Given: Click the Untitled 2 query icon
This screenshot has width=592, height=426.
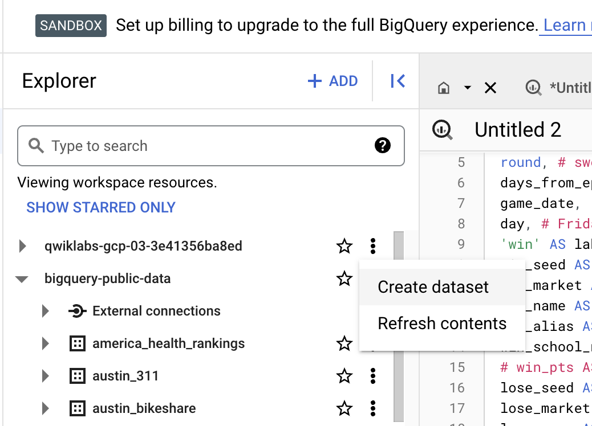Looking at the screenshot, I should point(442,130).
